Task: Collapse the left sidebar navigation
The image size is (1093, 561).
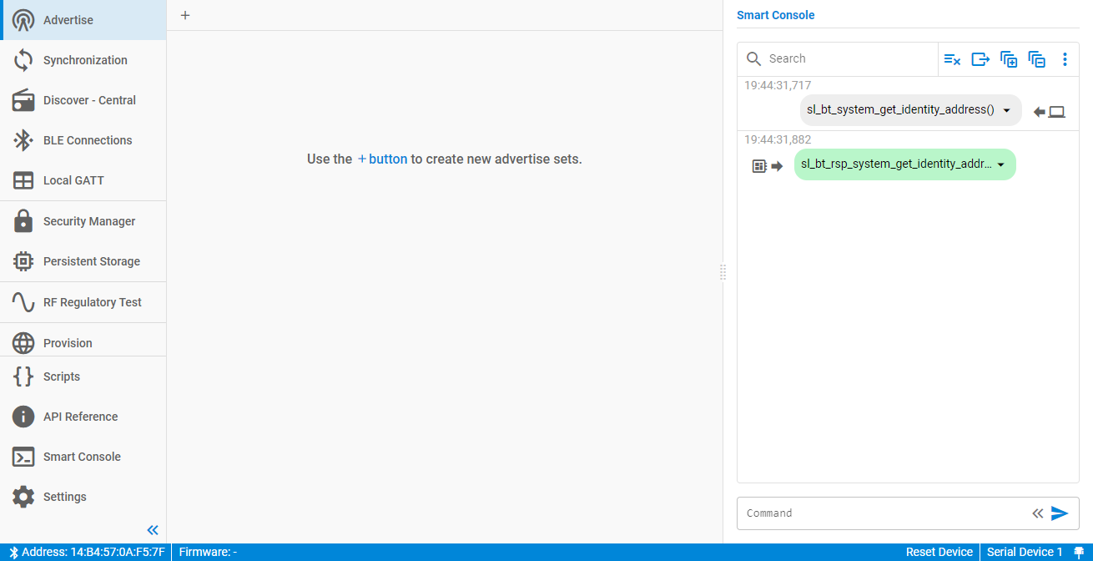Action: 153,530
